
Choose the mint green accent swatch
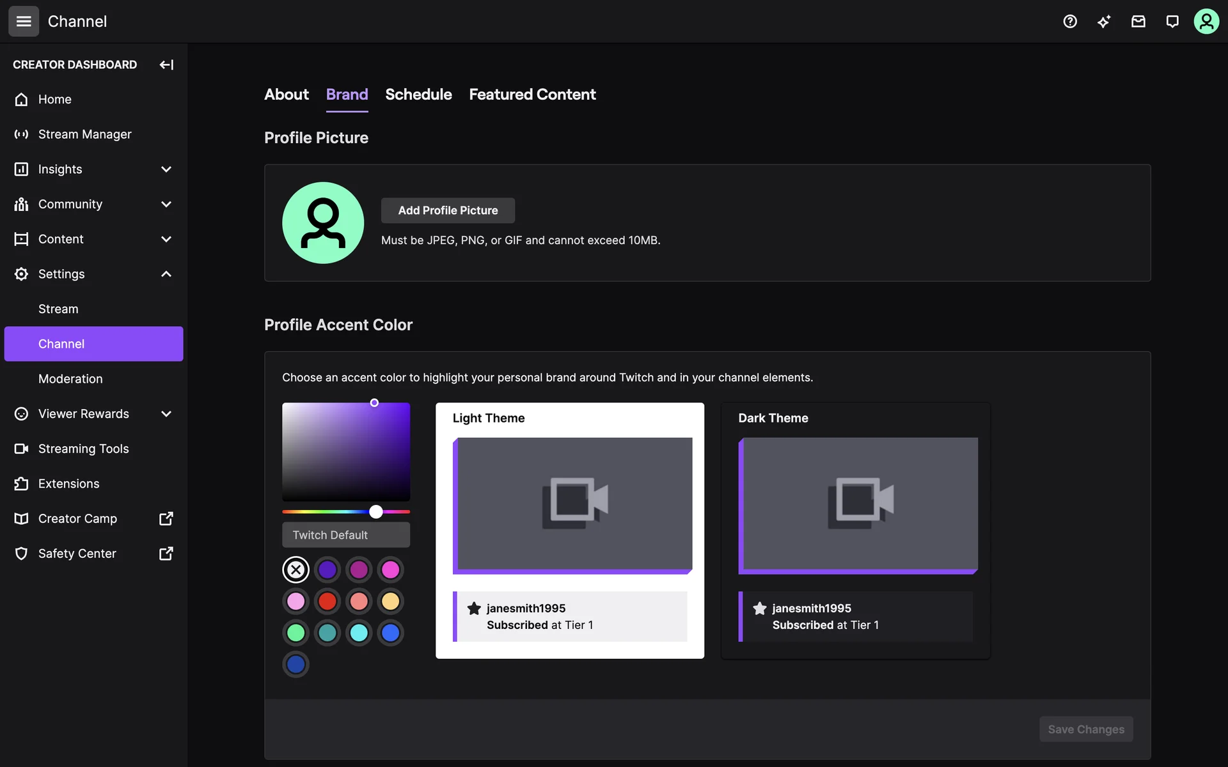pos(295,633)
